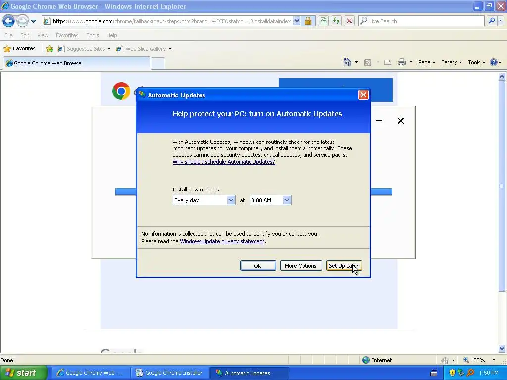Click the search magnifier button
507x380 pixels.
tap(492, 21)
